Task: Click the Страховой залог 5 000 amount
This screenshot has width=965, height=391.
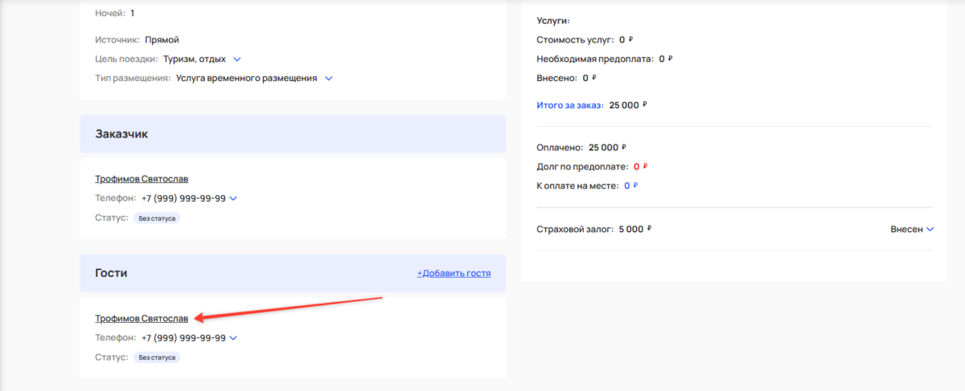Action: tap(634, 229)
